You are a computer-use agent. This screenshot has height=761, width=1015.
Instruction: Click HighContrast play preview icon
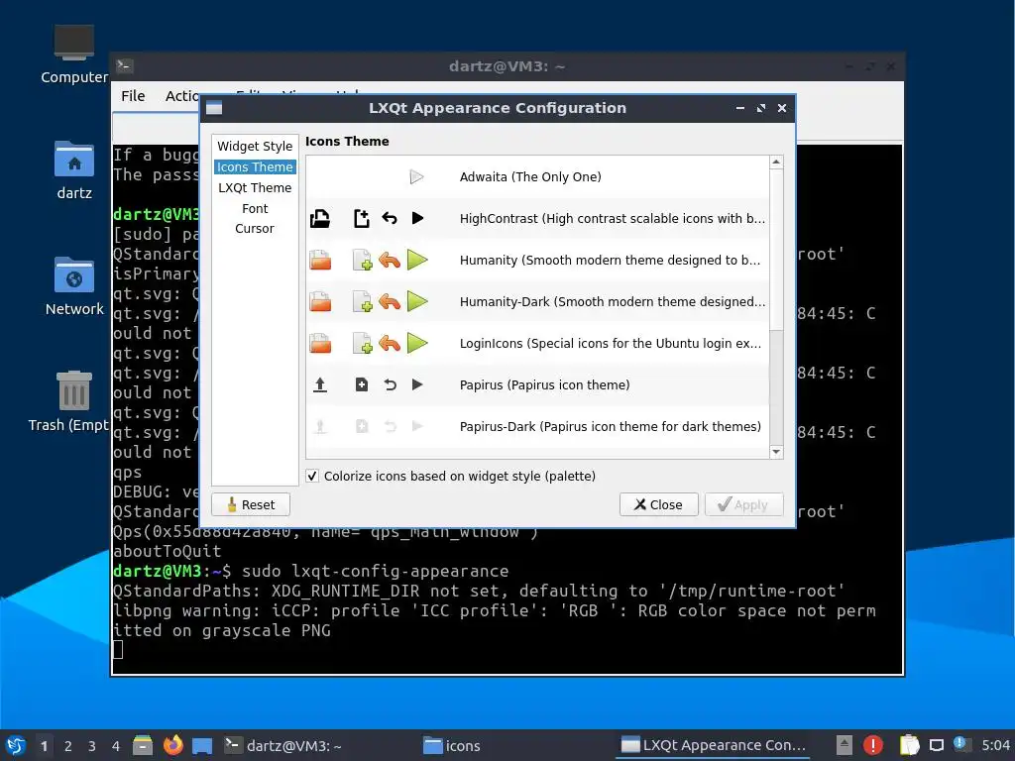[417, 218]
